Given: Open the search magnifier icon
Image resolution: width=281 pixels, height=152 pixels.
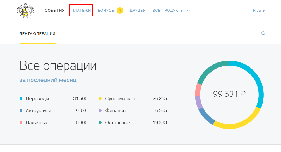Looking at the screenshot, I should [263, 33].
